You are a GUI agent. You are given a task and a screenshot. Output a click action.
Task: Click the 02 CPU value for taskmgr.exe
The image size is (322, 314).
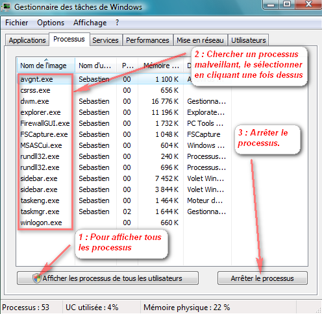click(127, 211)
